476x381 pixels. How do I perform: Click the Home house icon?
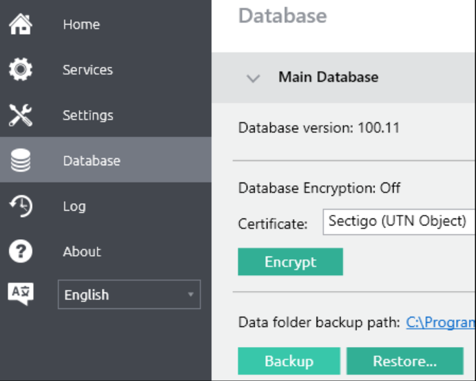[x=20, y=24]
